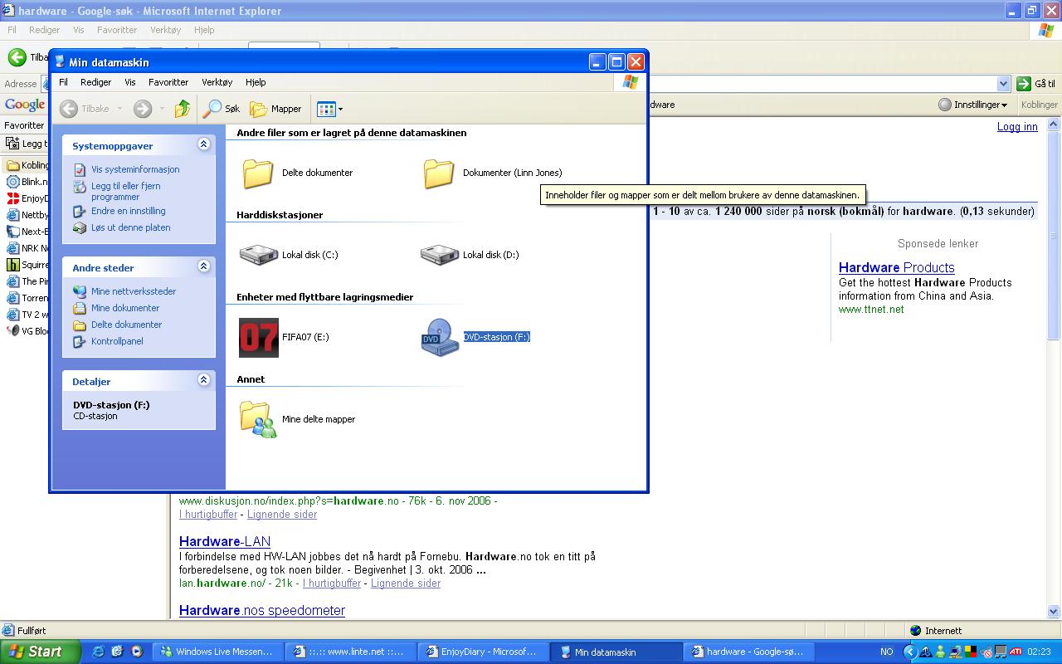Screen dimensions: 1062x664
Task: Select the DVD-stasjon (F:) drive icon
Action: pyautogui.click(x=440, y=337)
